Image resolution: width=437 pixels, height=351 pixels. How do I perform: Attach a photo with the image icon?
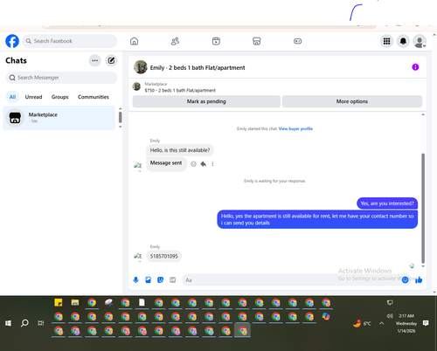point(148,280)
